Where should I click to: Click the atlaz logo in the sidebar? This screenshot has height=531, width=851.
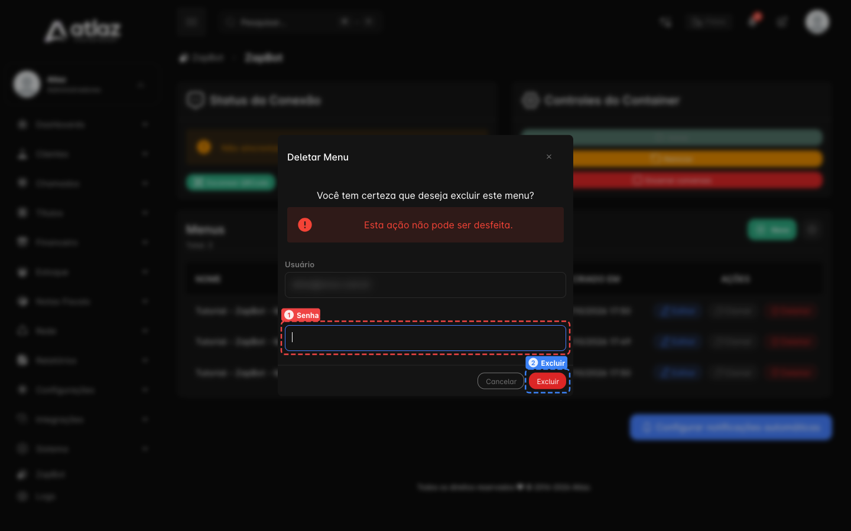coord(83,30)
